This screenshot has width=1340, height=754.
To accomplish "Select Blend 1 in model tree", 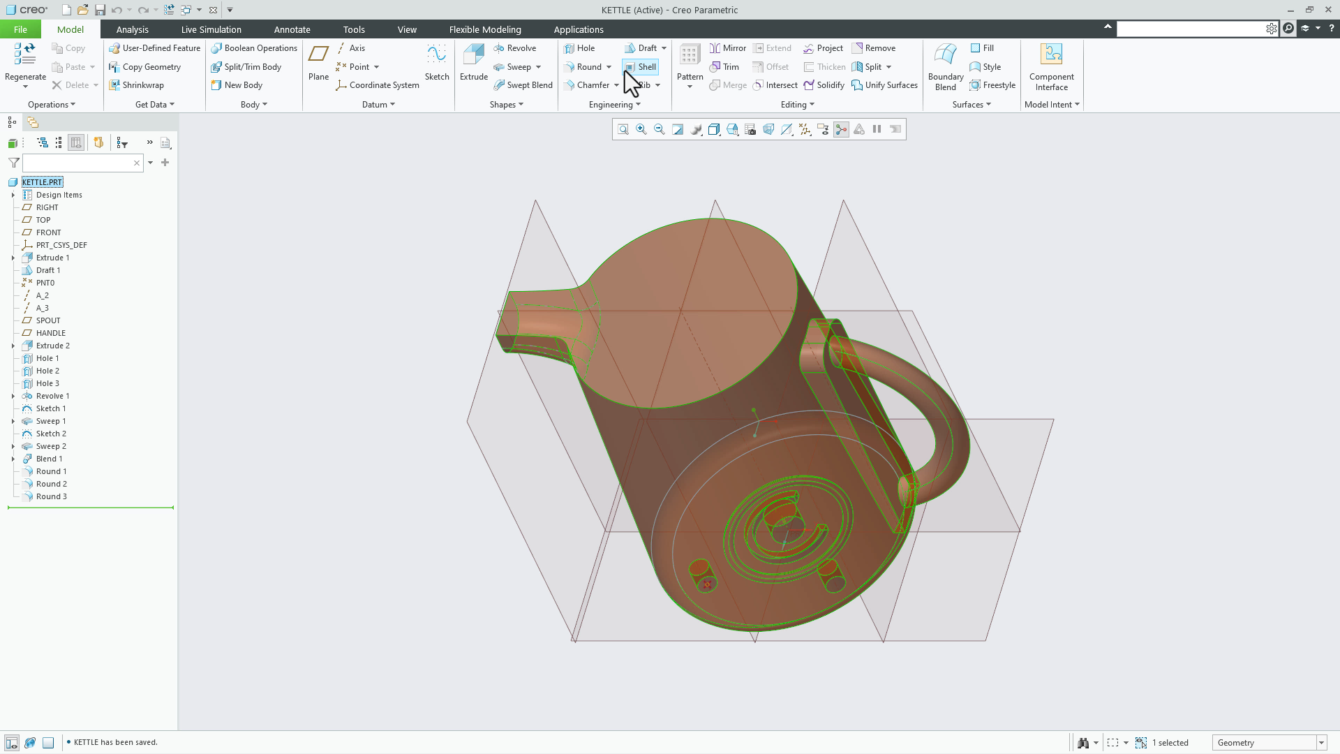I will [49, 459].
